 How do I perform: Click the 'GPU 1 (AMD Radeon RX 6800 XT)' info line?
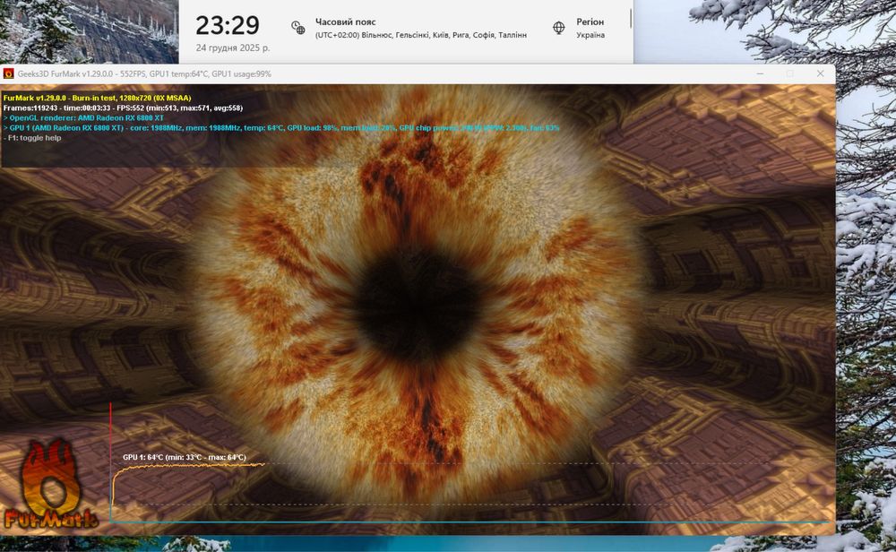click(x=281, y=127)
